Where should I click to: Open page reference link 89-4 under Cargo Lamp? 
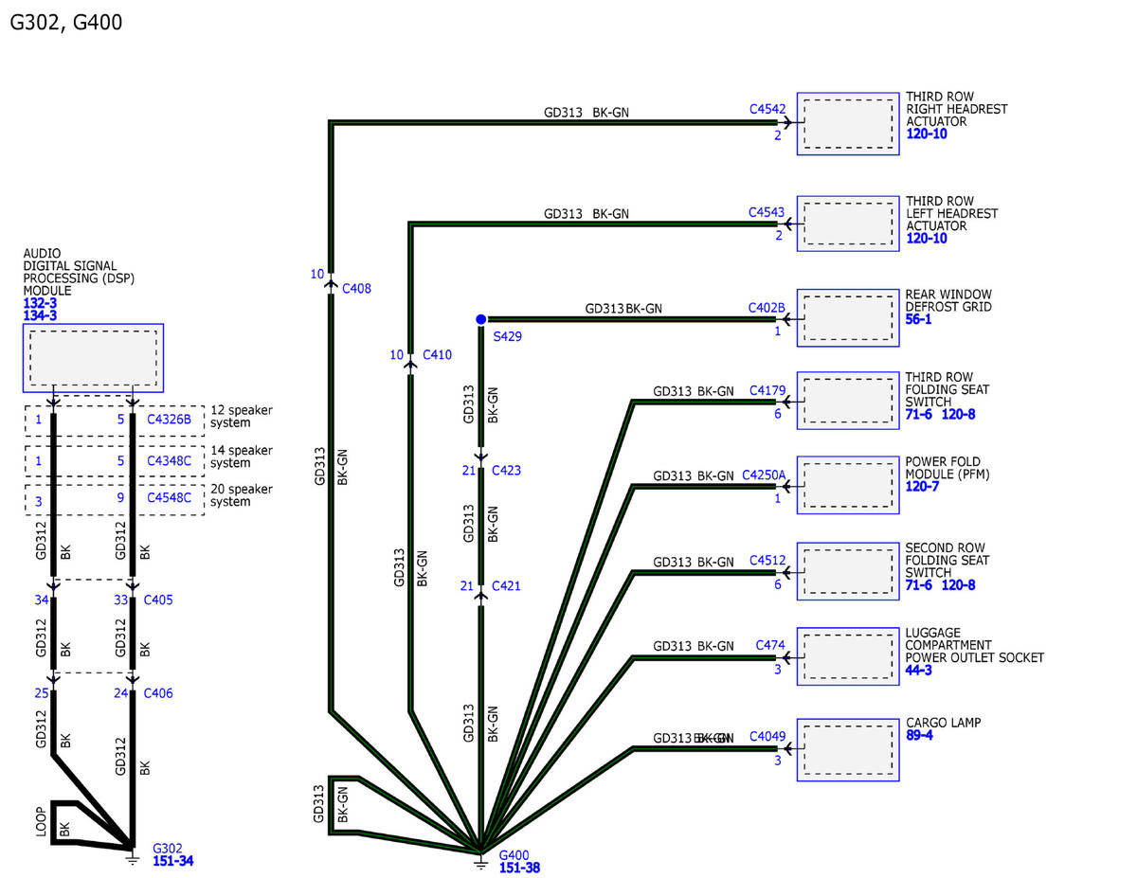pyautogui.click(x=919, y=735)
